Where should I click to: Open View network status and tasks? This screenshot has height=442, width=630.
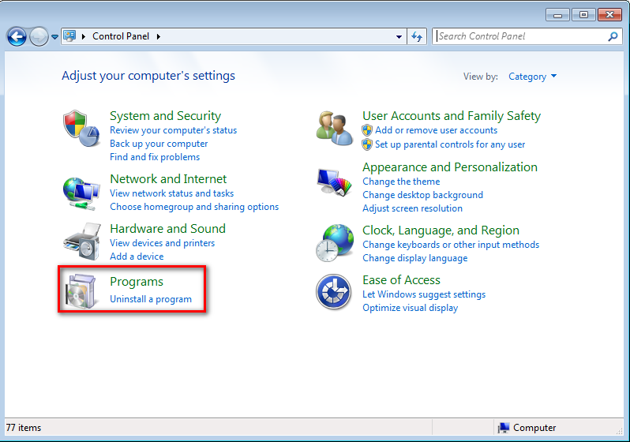(x=171, y=193)
